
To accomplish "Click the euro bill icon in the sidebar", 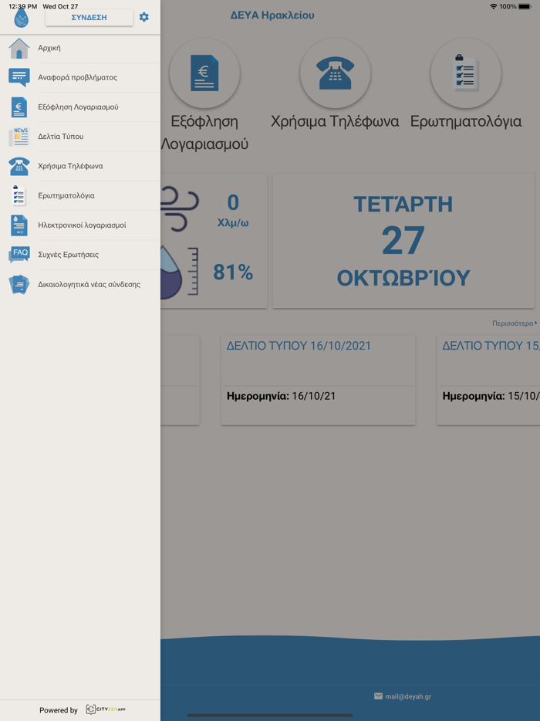I will pyautogui.click(x=19, y=107).
